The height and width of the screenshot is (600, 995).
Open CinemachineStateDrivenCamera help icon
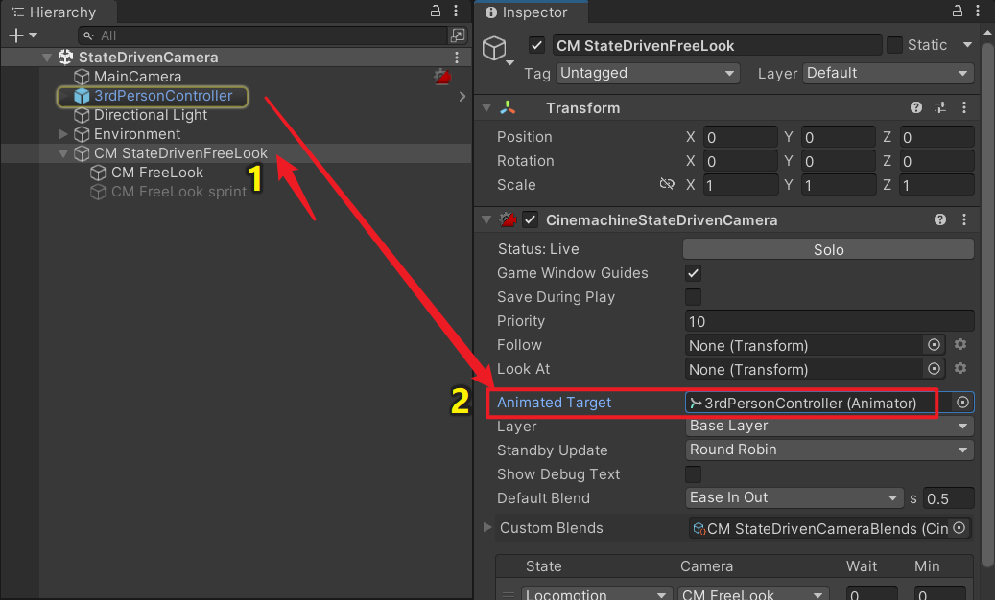coord(939,219)
